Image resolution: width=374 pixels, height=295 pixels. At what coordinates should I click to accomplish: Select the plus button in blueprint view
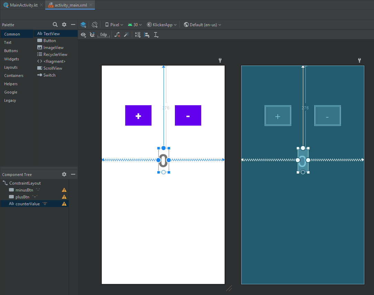click(x=278, y=116)
